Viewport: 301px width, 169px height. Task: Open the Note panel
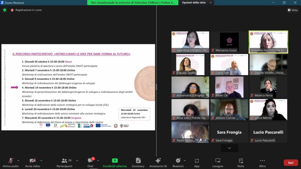pyautogui.click(x=241, y=161)
